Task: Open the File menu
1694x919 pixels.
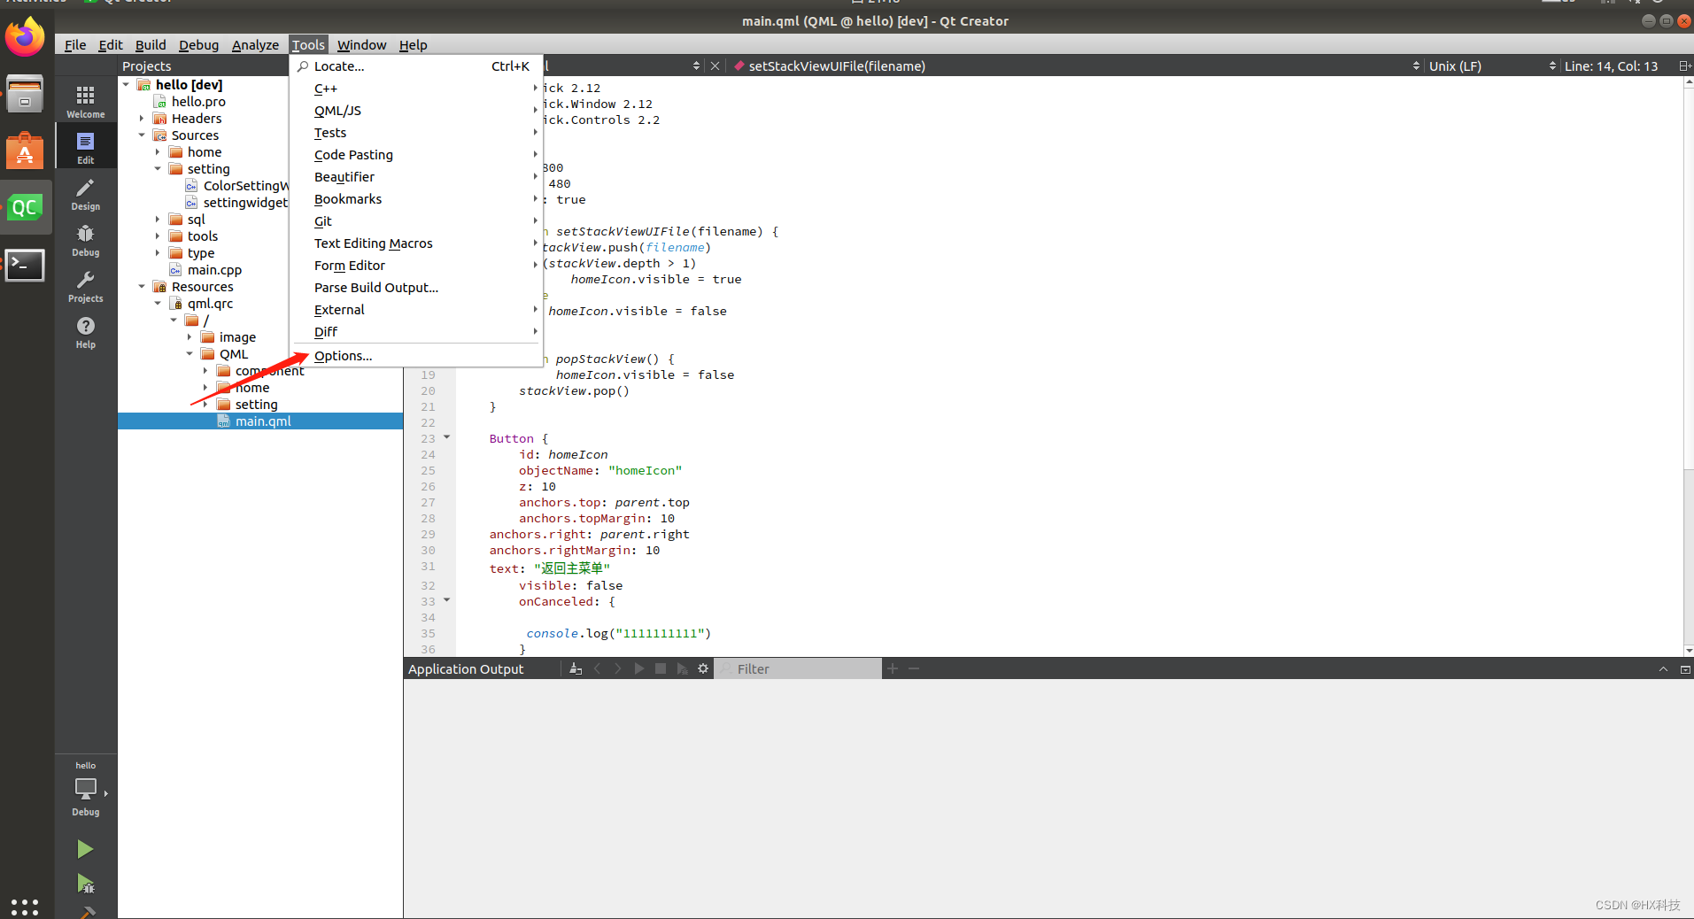Action: pyautogui.click(x=75, y=45)
